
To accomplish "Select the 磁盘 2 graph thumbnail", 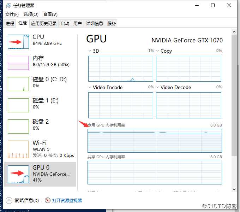I will 18,126.
